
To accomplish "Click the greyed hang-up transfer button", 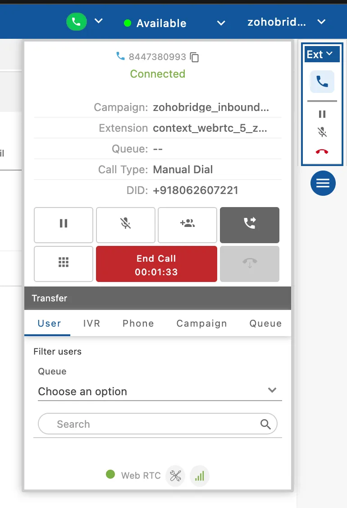I will click(x=250, y=264).
